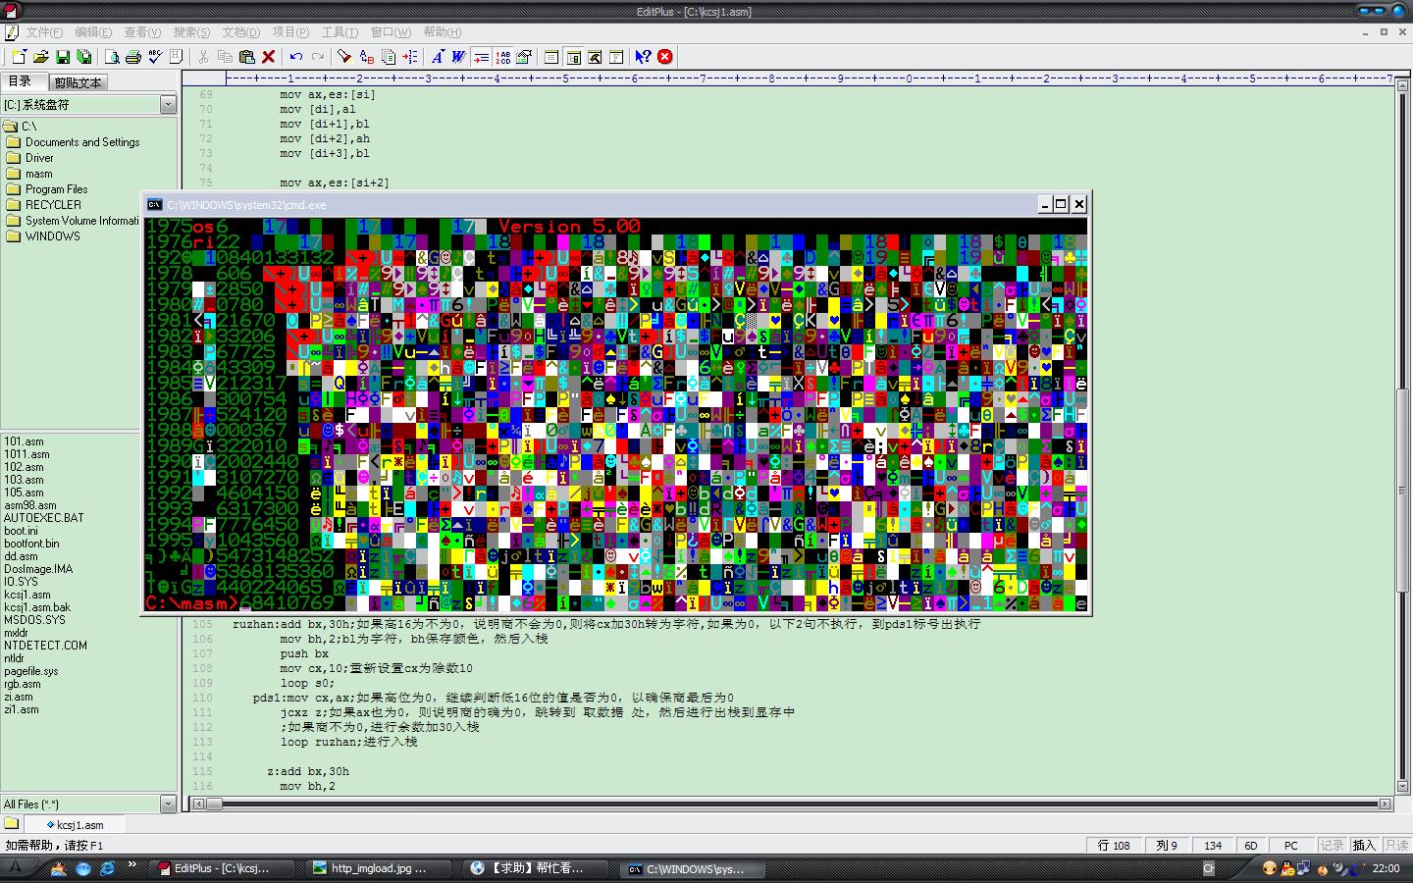The height and width of the screenshot is (883, 1413).
Task: Select the WINDOWS folder in directory tree
Action: click(53, 236)
